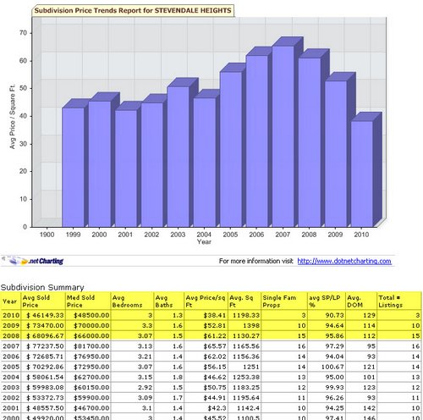
Task: Click the '$ 68096.67' average sold price cell
Action: [x=43, y=336]
